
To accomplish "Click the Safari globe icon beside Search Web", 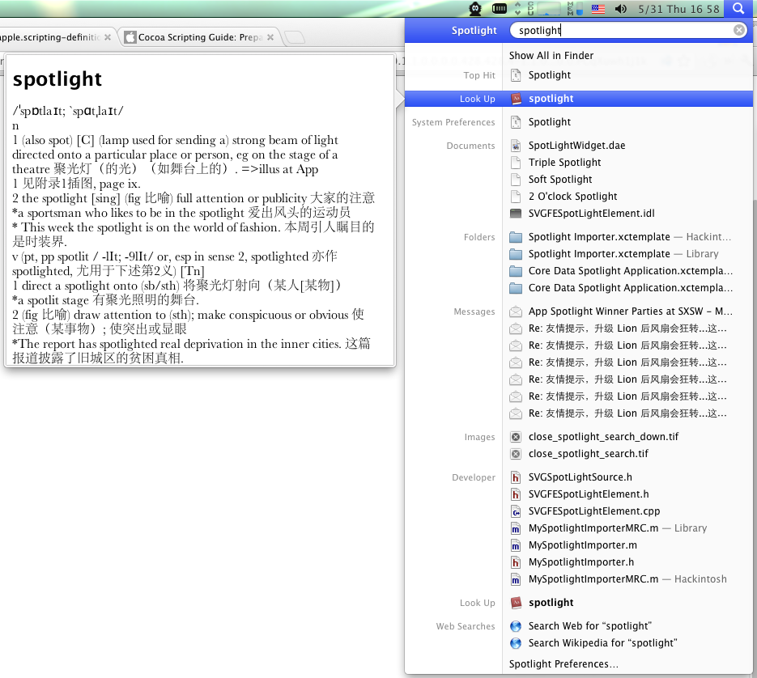I will coord(516,626).
